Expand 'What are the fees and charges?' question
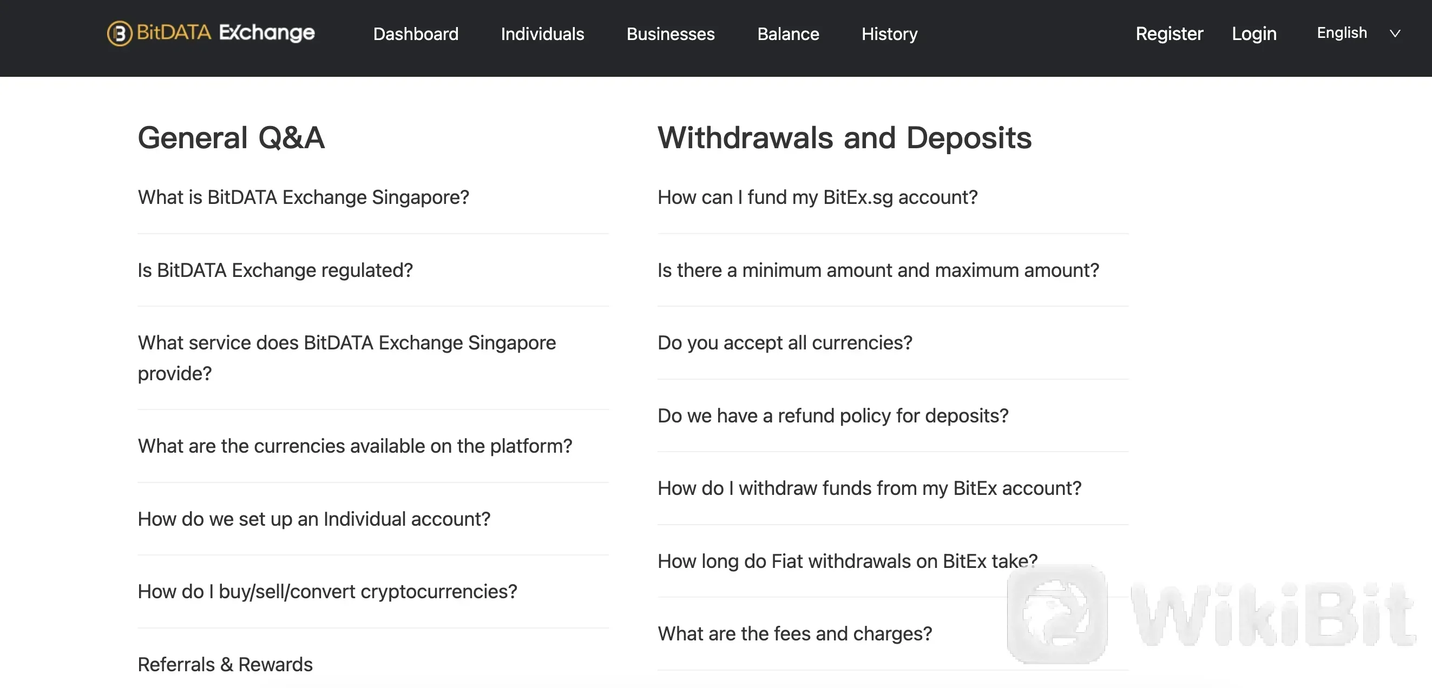Image resolution: width=1432 pixels, height=688 pixels. [x=892, y=634]
